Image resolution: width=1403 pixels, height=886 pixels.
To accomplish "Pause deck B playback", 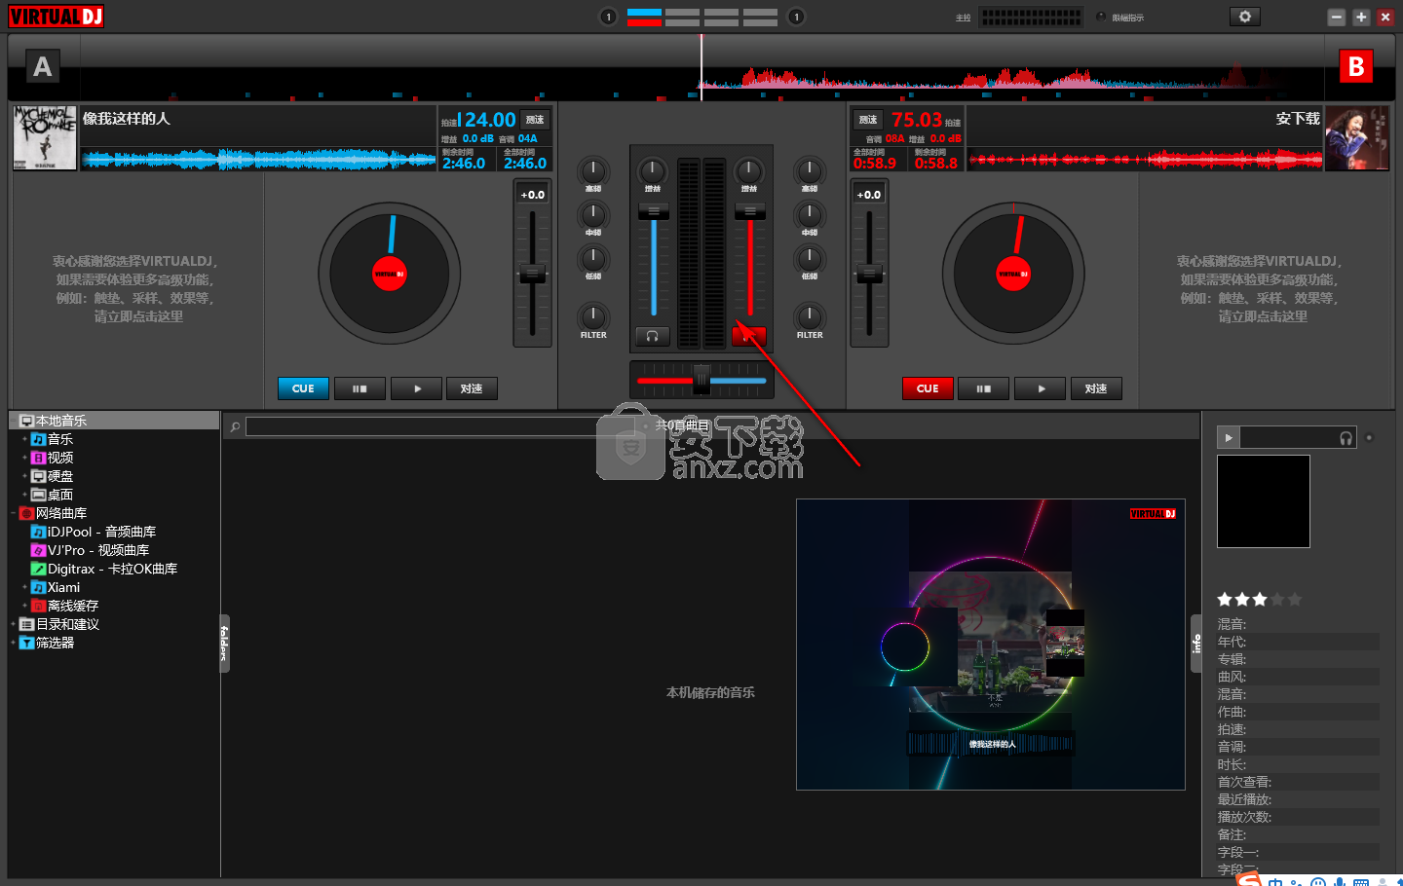I will (984, 388).
